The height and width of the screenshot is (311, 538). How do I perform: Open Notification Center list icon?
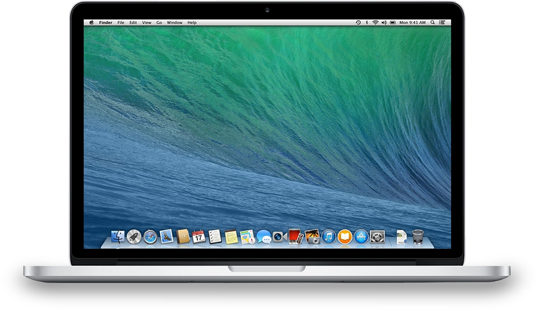click(x=442, y=22)
